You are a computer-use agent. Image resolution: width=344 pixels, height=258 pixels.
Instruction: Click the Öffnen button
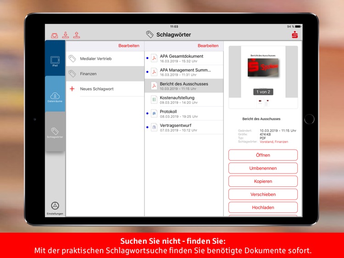pyautogui.click(x=263, y=155)
